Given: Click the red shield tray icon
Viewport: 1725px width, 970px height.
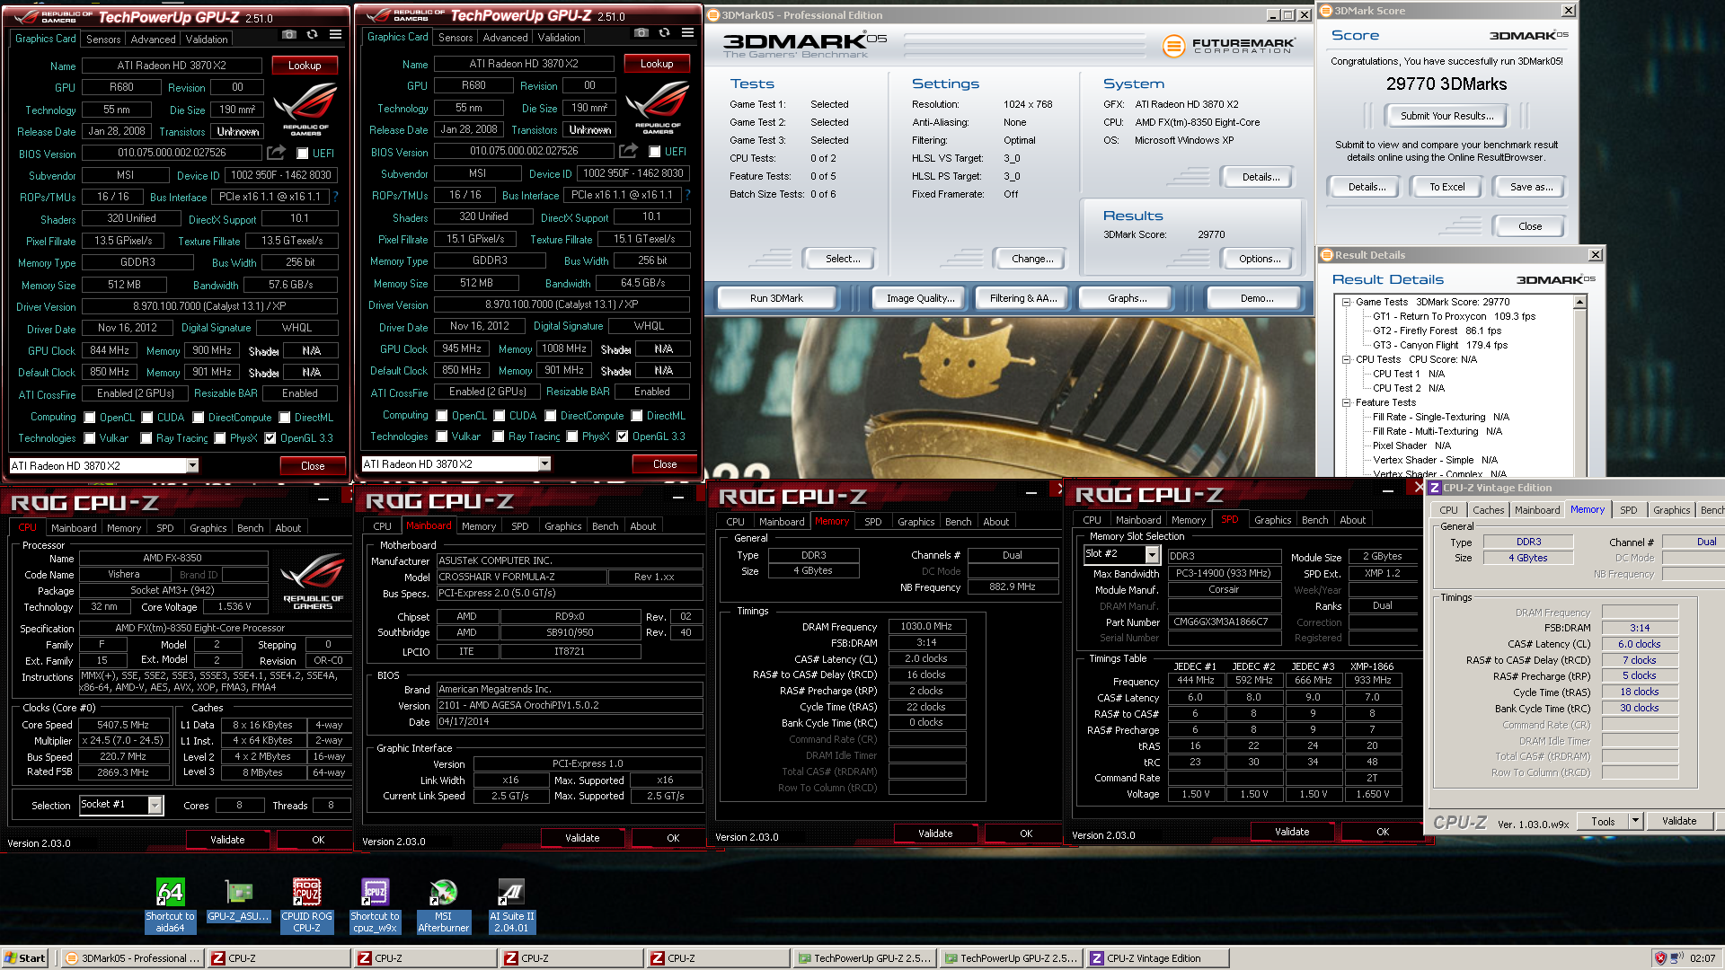Looking at the screenshot, I should click(x=1660, y=958).
